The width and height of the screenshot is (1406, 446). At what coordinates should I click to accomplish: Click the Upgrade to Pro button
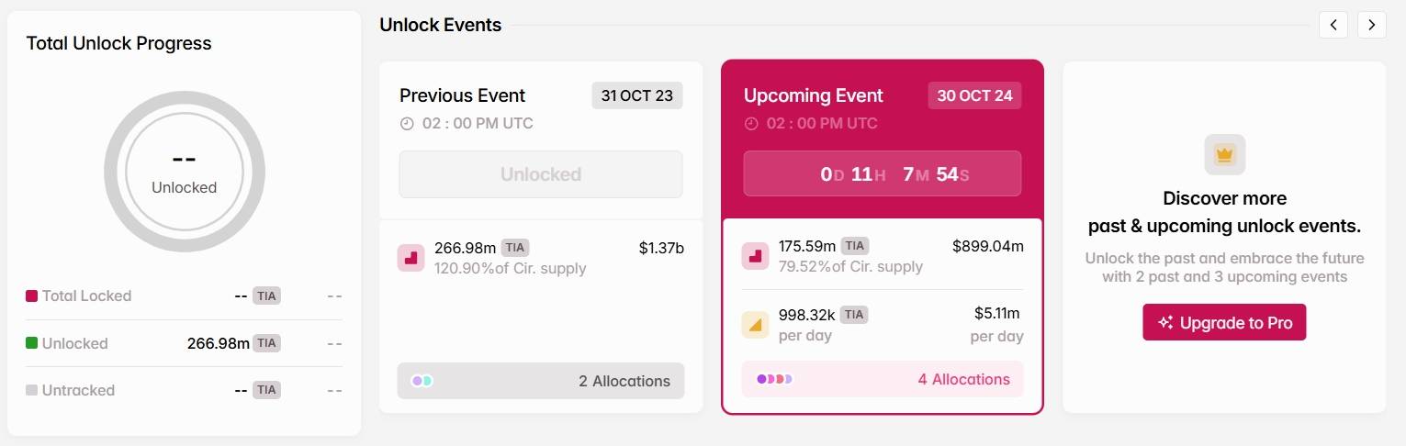(x=1224, y=322)
